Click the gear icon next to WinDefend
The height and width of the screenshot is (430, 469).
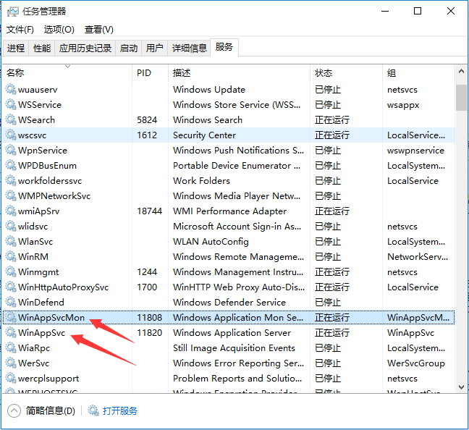pyautogui.click(x=11, y=303)
